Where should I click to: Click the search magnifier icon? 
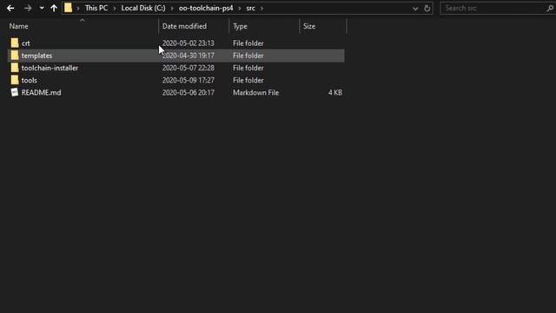coord(550,8)
